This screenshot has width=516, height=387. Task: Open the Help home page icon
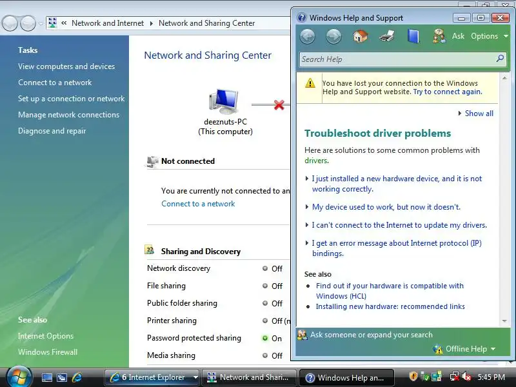coord(361,36)
